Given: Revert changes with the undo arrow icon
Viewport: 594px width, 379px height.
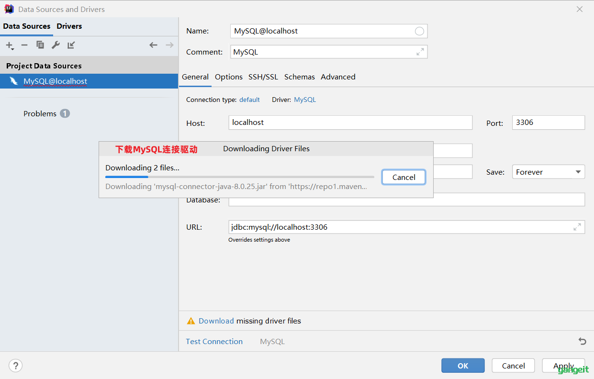Looking at the screenshot, I should coord(582,341).
